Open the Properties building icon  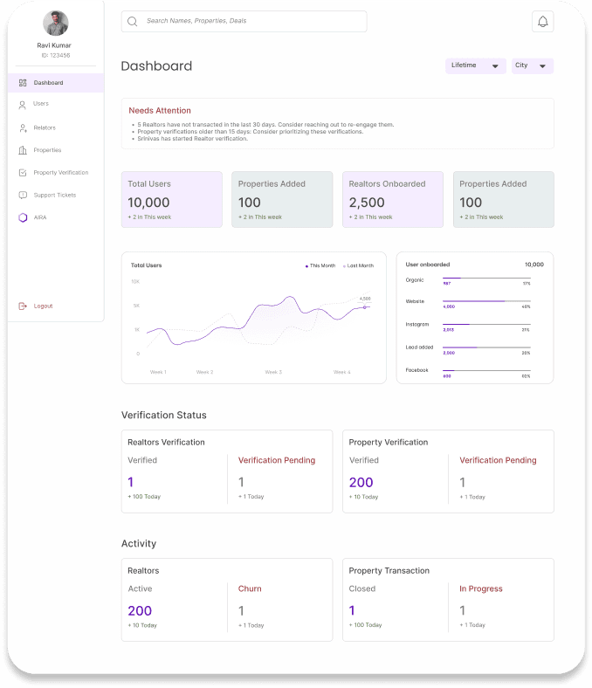23,150
